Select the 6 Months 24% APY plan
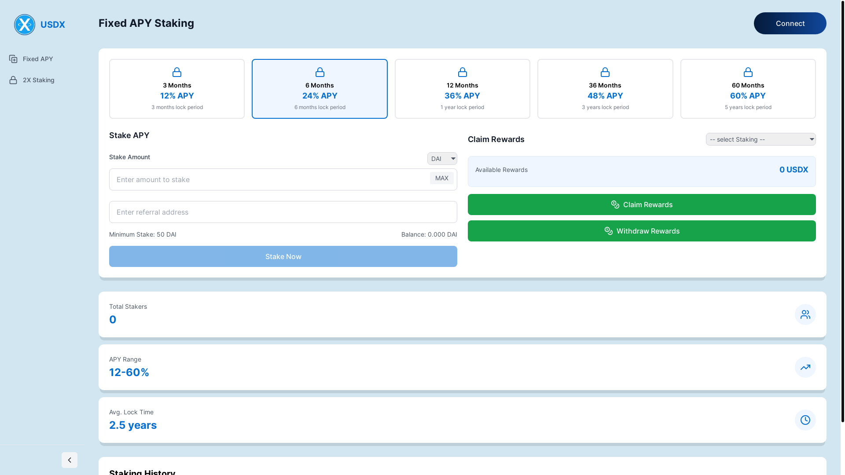 click(320, 89)
